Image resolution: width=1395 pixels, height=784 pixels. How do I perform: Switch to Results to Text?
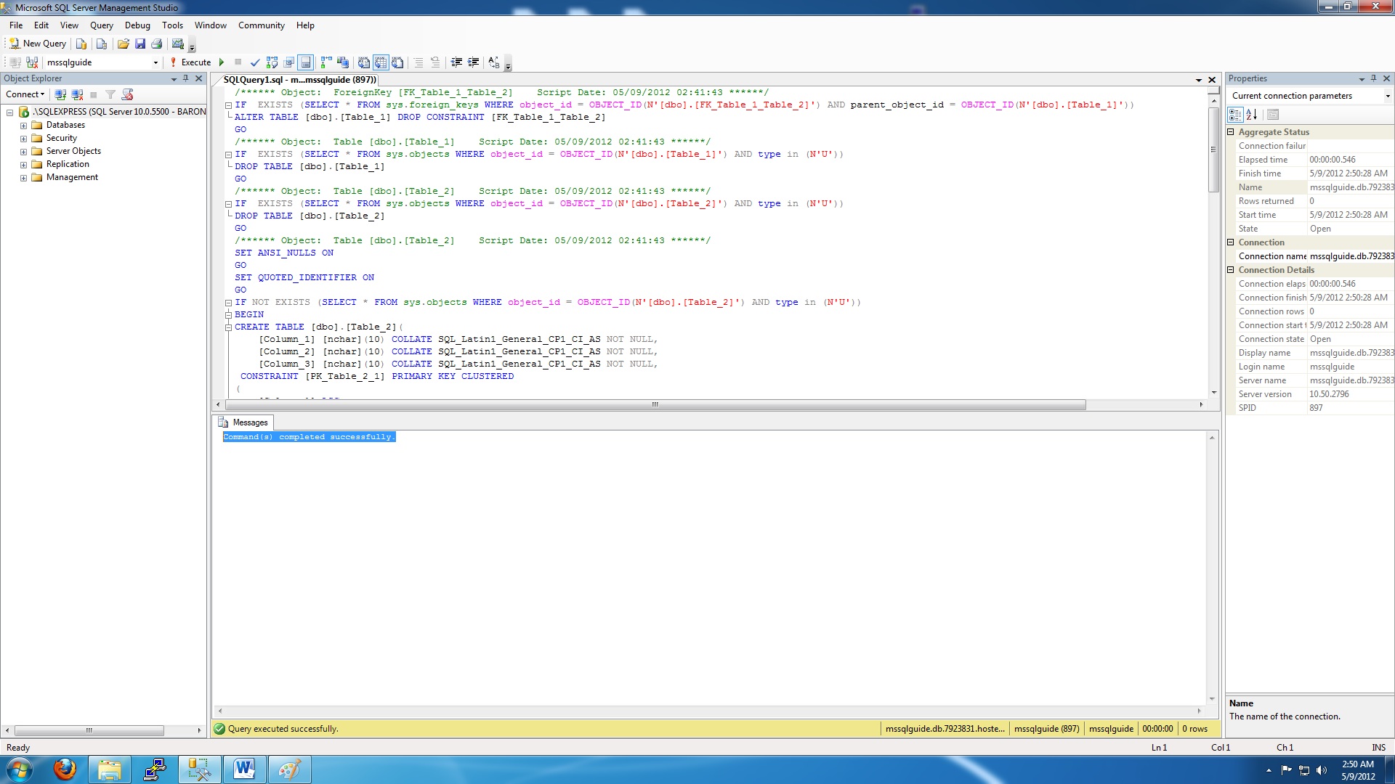[x=364, y=62]
